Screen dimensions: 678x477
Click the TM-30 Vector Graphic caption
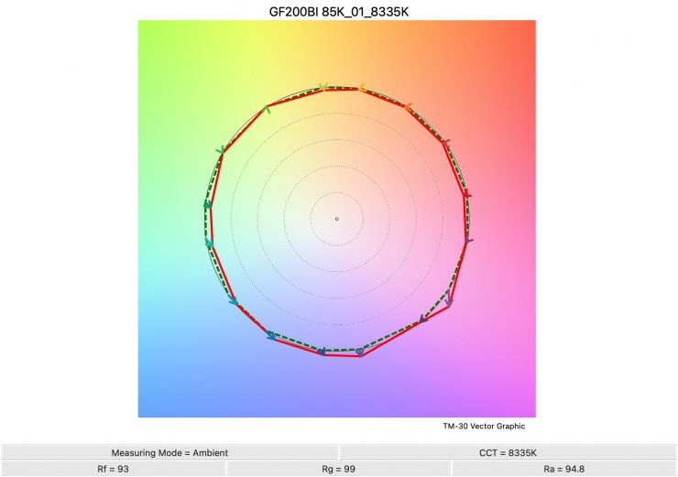484,426
